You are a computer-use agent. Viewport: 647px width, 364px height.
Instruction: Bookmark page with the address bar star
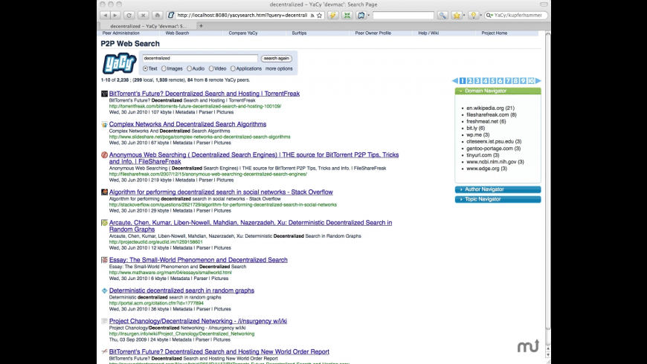pyautogui.click(x=319, y=16)
